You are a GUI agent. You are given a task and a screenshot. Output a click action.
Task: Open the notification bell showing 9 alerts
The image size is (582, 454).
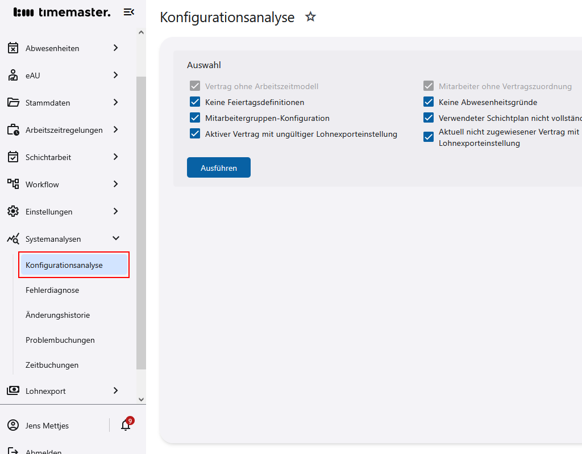click(125, 425)
